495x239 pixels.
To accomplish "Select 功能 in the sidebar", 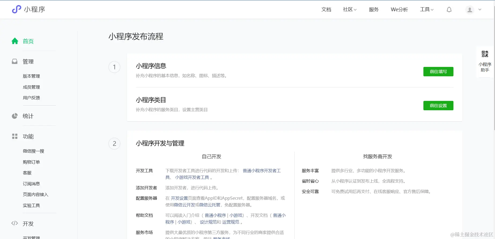I will pos(28,136).
